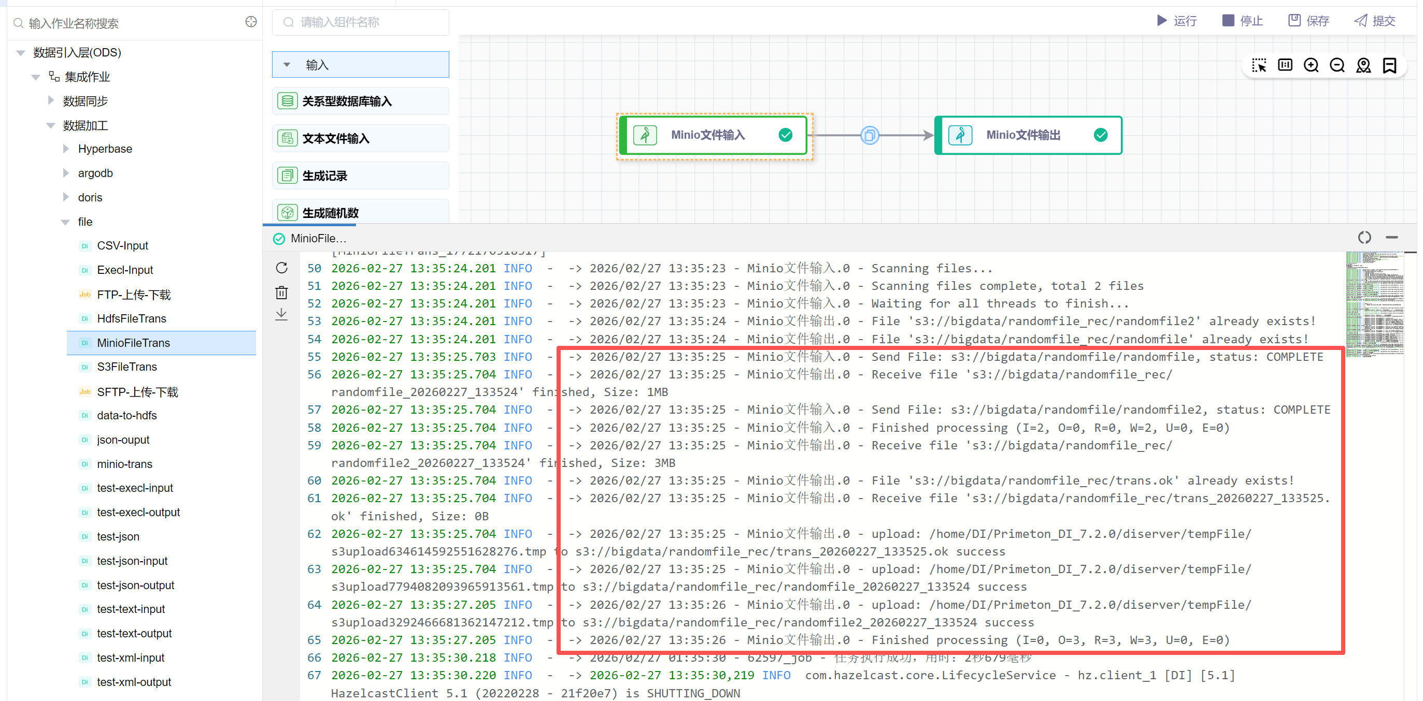This screenshot has height=701, width=1423.
Task: Click the data copy icon on connector
Action: tap(870, 135)
